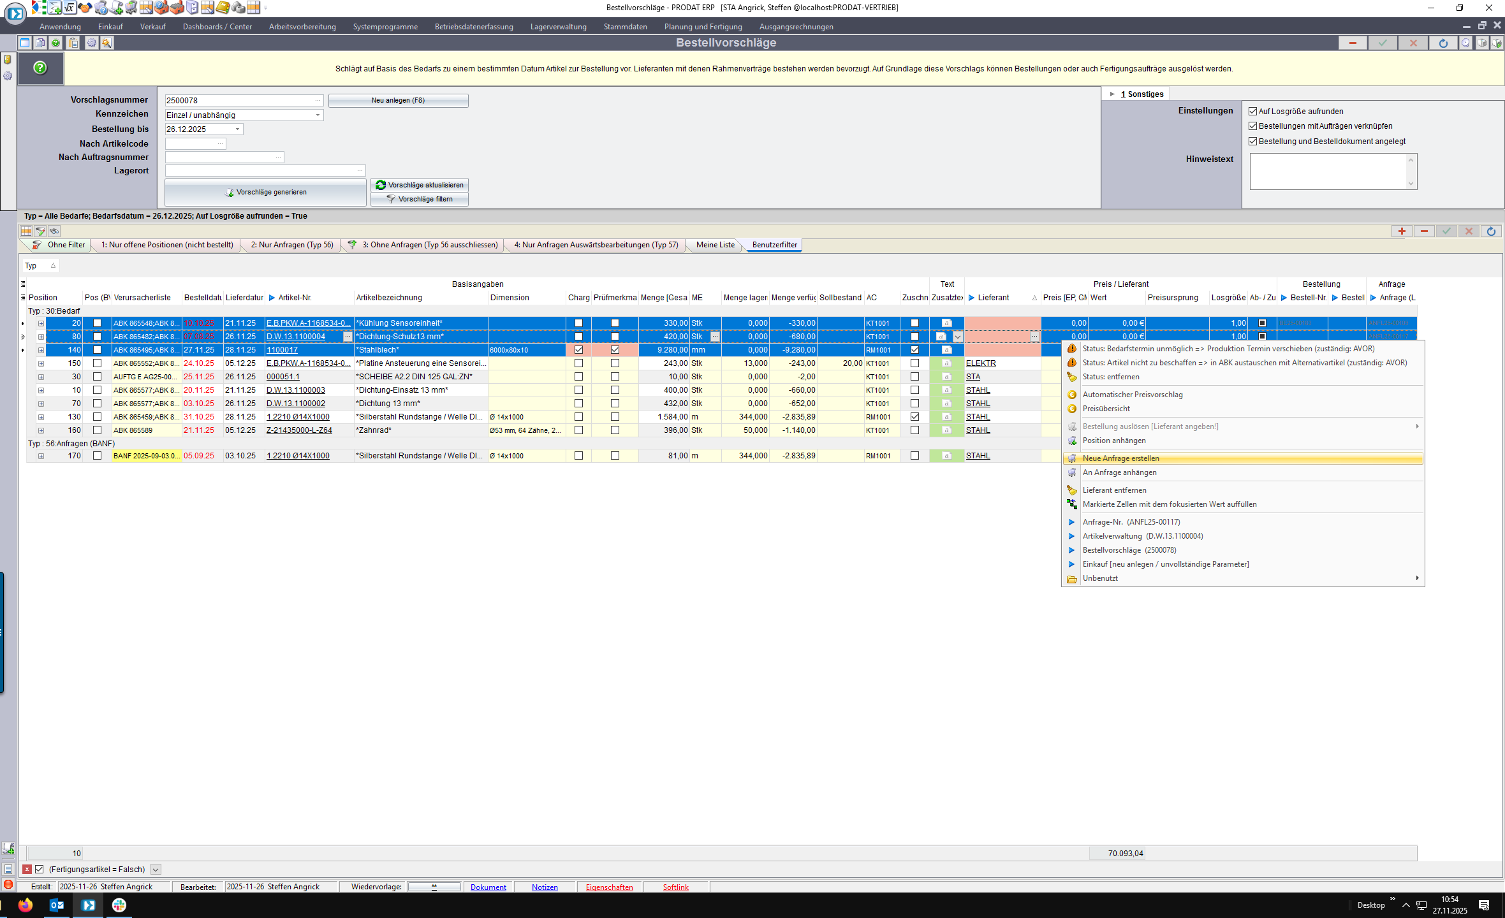Toggle Prüfmerkmal checkbox for Stahlblech row
Screen dimensions: 1505x918
point(615,350)
